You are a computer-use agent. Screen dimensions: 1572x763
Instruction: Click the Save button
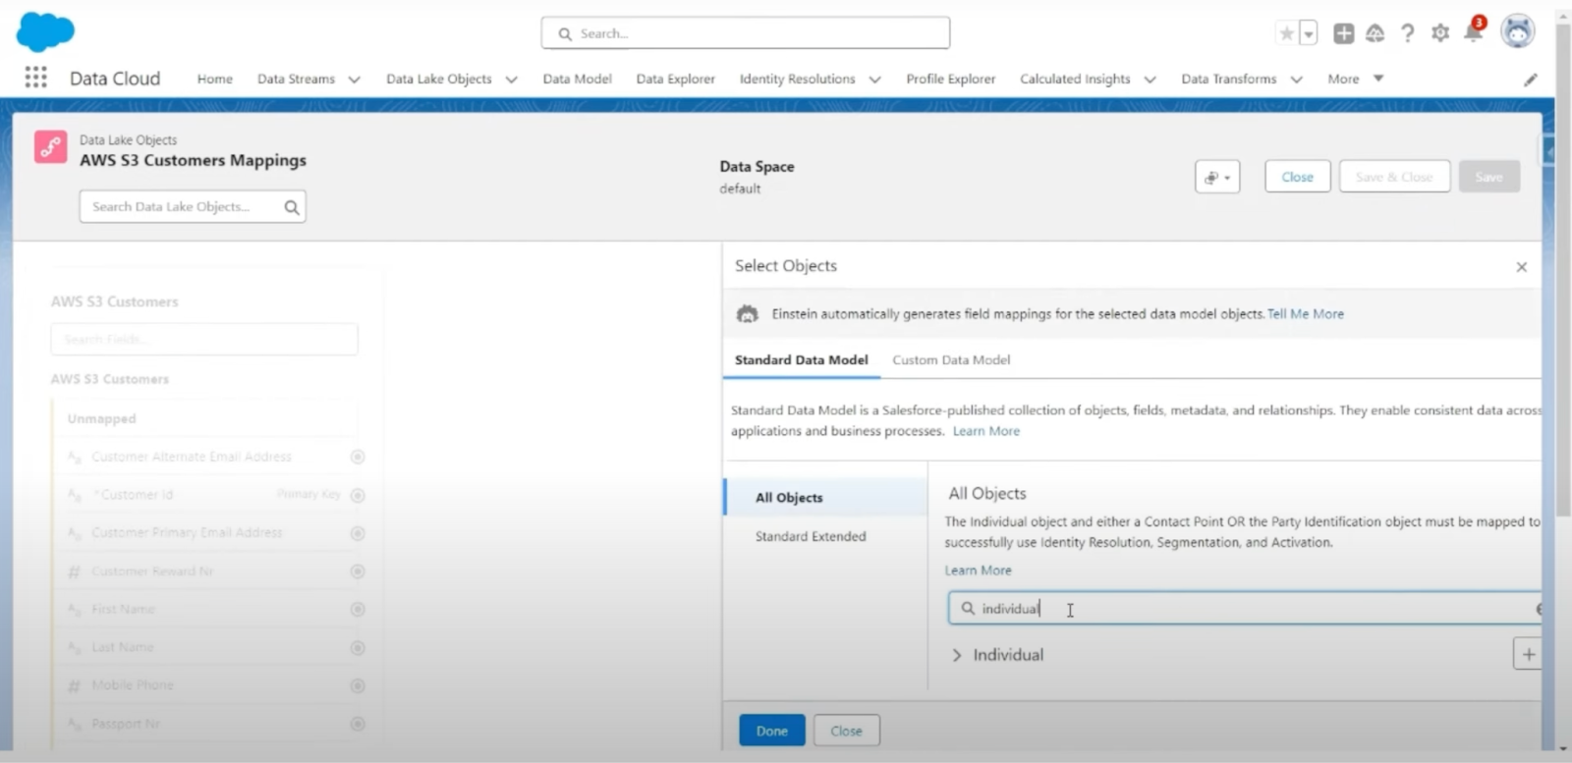[1489, 177]
